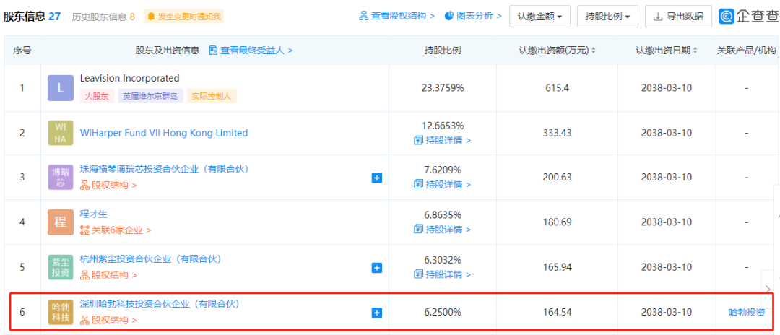Click the 23.3759% shareholding value
The height and width of the screenshot is (335, 780).
(x=442, y=88)
